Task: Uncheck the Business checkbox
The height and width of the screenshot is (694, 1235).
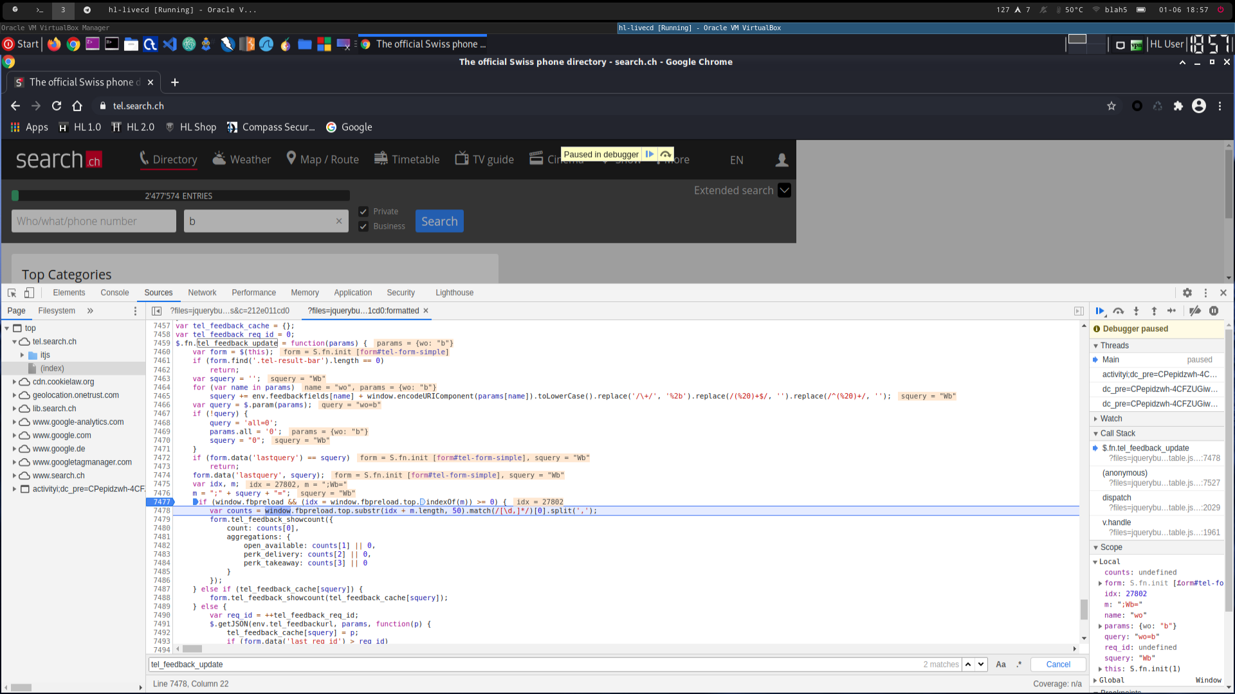Action: pos(363,227)
